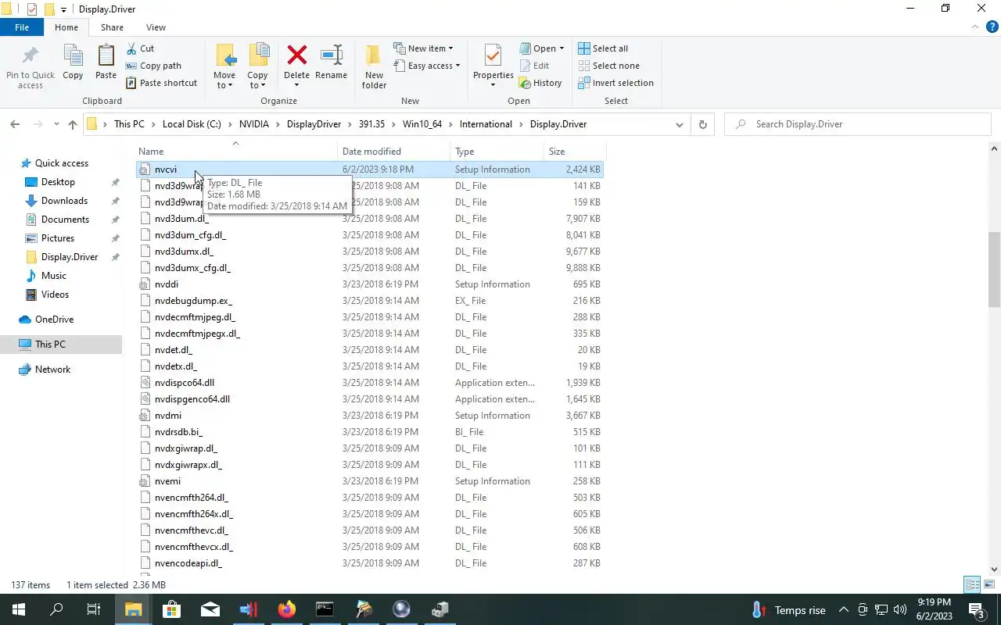Open notification center in system tray
The height and width of the screenshot is (625, 1001).
point(976,609)
